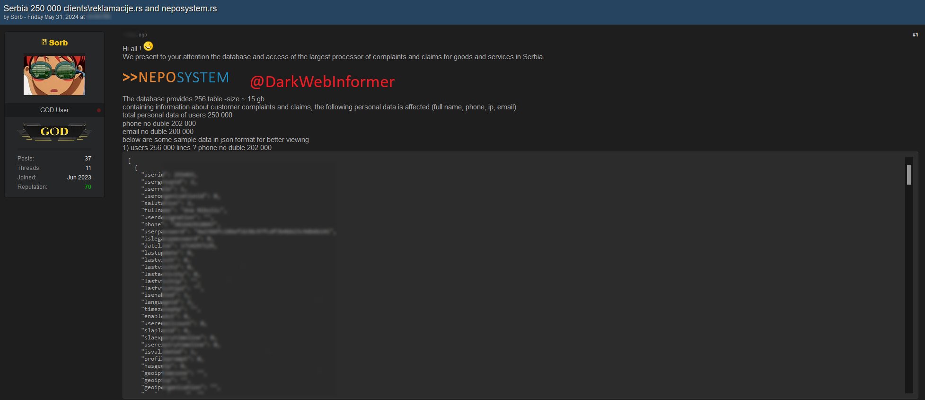The image size is (925, 400).
Task: Click the red offline status dot
Action: point(98,110)
